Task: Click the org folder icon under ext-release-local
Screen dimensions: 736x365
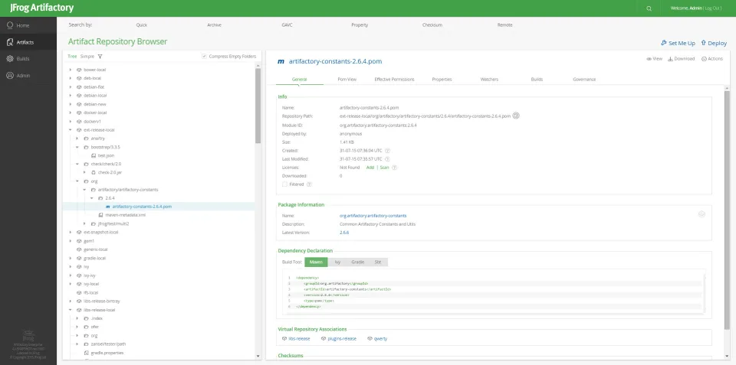Action: [x=87, y=181]
